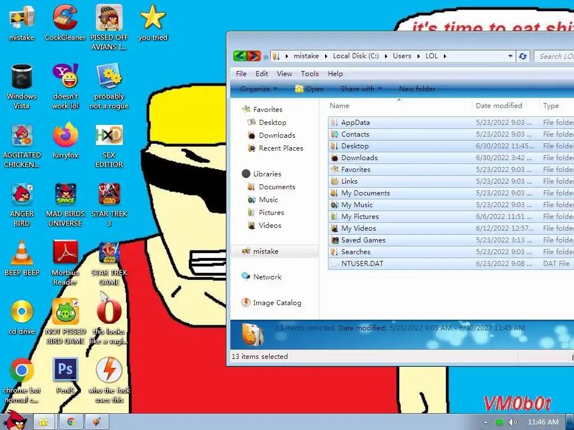Show hidden tray icons arrow
Screen dimensions: 574x430
pos(485,422)
